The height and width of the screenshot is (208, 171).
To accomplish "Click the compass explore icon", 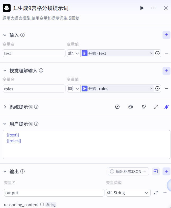I will (x=117, y=107).
